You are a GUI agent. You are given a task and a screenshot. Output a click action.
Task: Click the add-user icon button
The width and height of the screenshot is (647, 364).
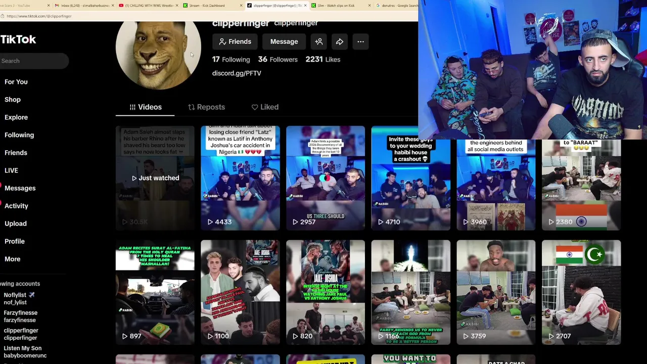point(319,41)
